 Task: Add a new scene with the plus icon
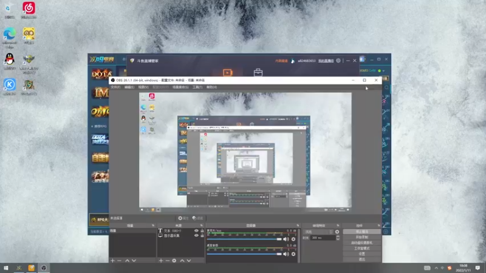point(112,261)
